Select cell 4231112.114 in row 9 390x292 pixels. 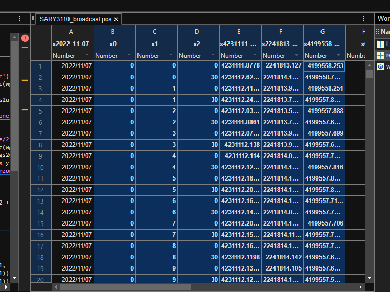pos(240,156)
